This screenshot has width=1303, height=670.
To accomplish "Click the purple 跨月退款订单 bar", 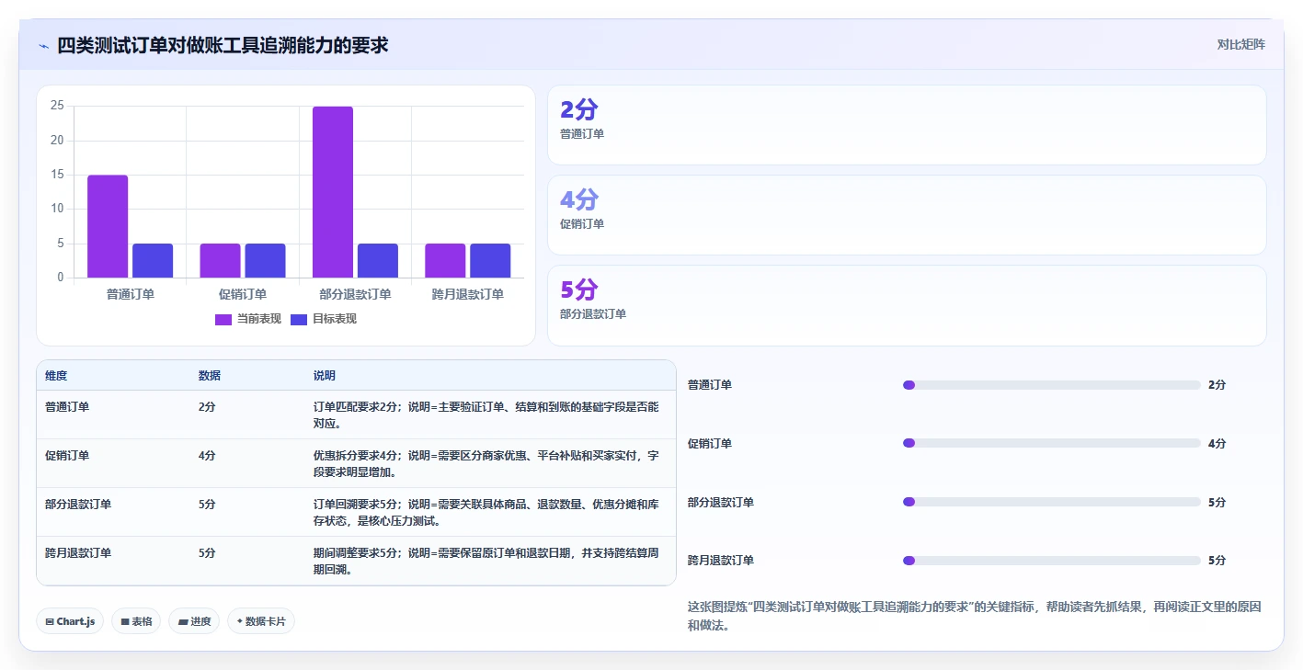I will pos(445,260).
